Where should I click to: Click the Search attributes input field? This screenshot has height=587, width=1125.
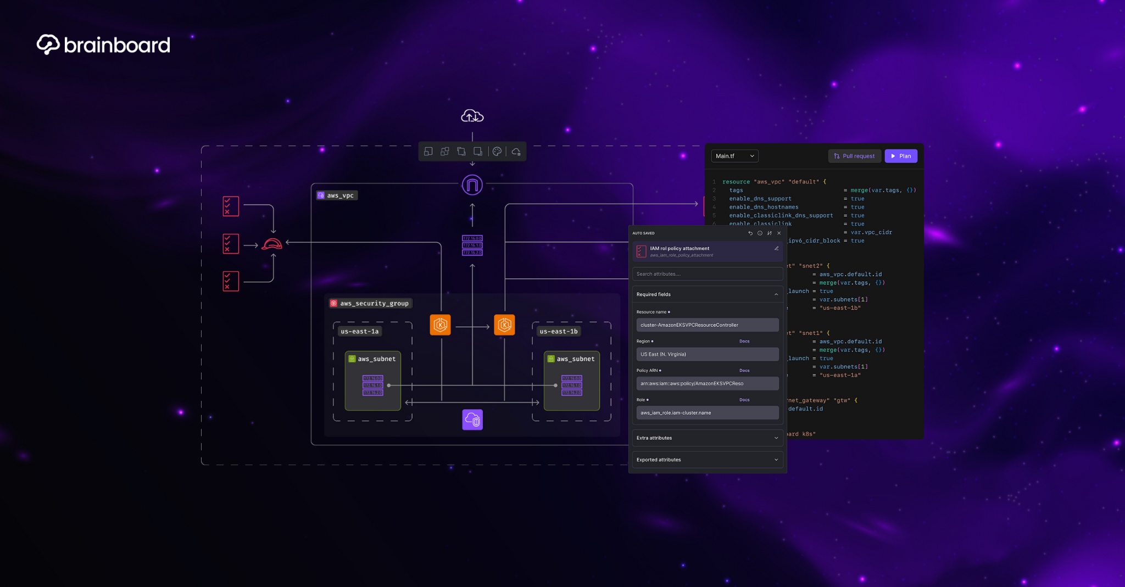pos(707,274)
